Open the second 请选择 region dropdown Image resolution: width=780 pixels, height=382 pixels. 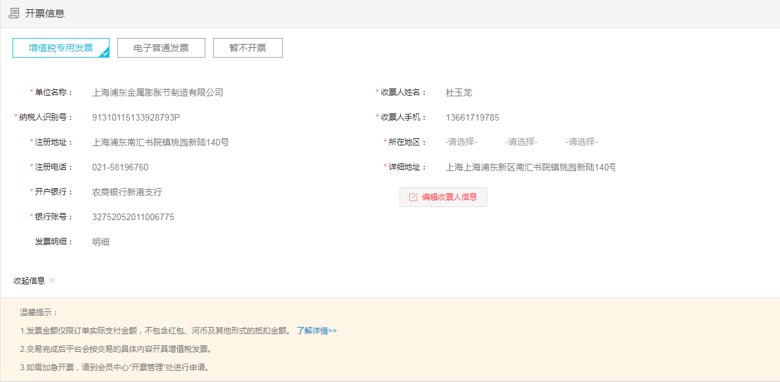coord(522,142)
